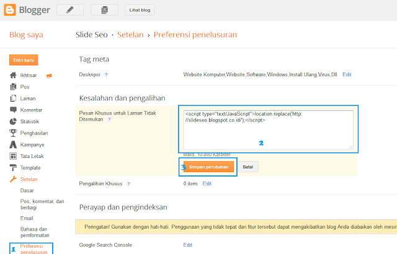Open the Blog saya link
Image resolution: width=397 pixels, height=254 pixels.
click(26, 35)
